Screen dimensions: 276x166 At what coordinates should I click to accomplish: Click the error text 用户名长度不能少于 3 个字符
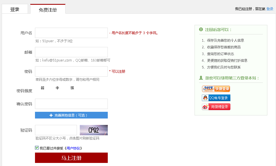click(x=134, y=33)
